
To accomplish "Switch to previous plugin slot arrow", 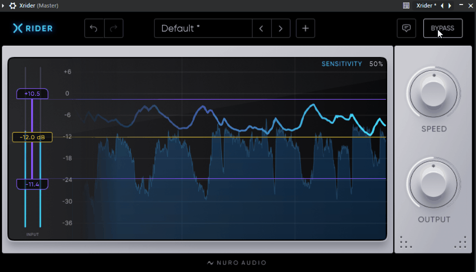I will (442, 6).
